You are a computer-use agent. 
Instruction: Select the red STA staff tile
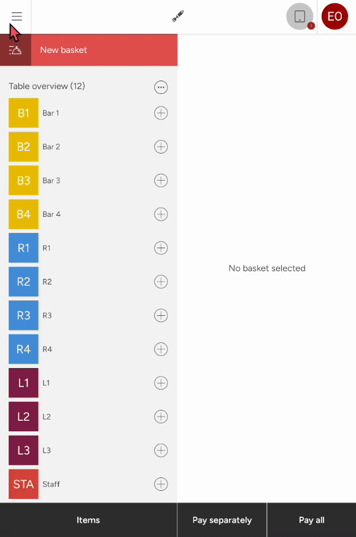[x=23, y=484]
